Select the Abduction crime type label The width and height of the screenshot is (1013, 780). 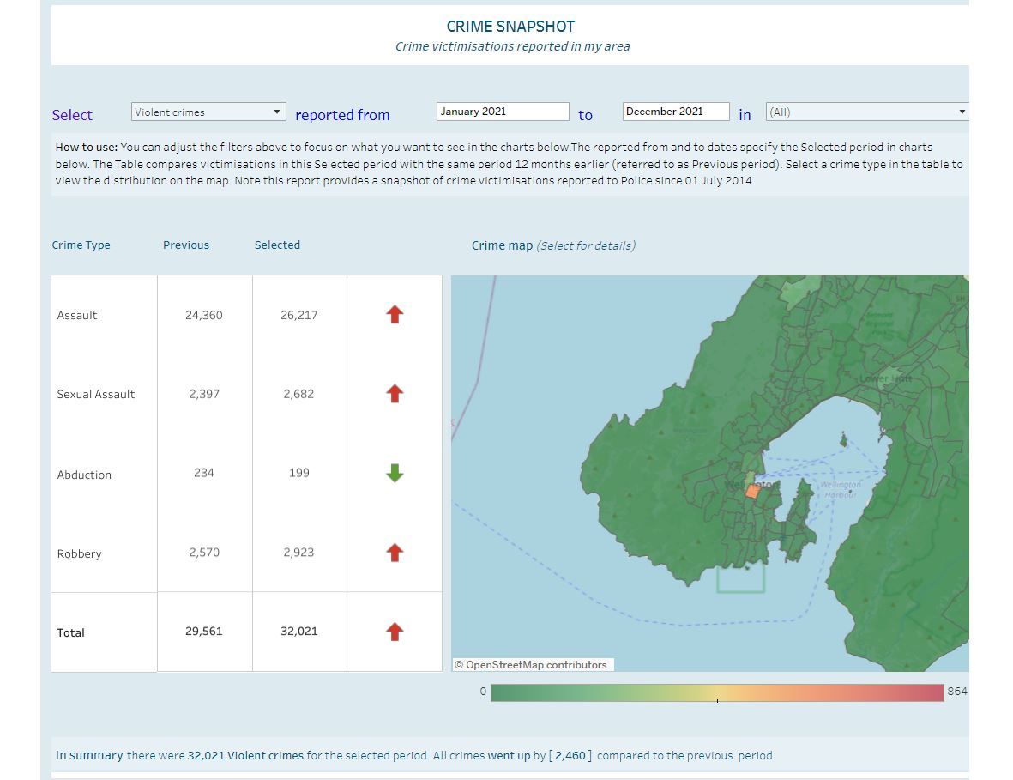click(x=84, y=475)
